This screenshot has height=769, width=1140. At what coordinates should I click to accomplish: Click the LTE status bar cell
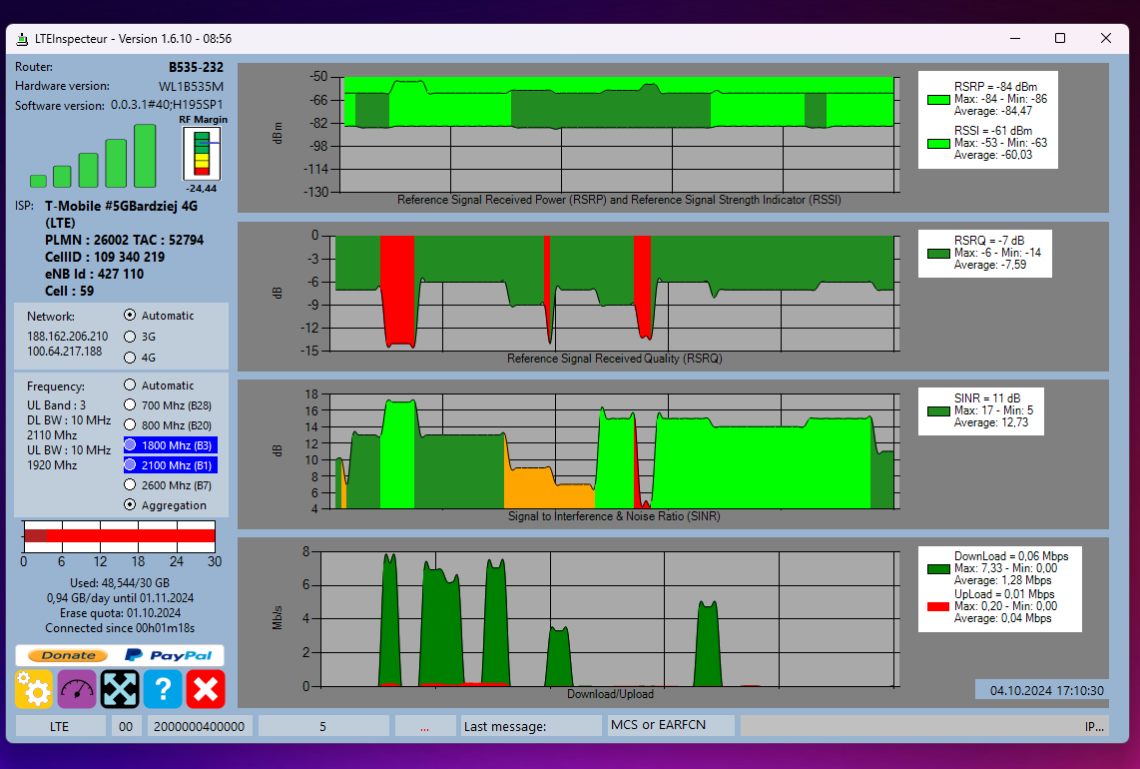[x=60, y=726]
